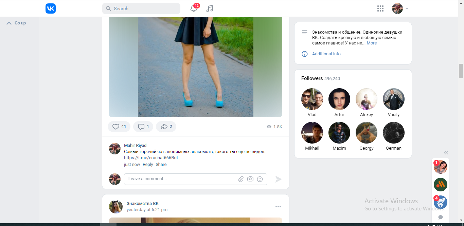Open follower Alexey's avatar

point(367,99)
